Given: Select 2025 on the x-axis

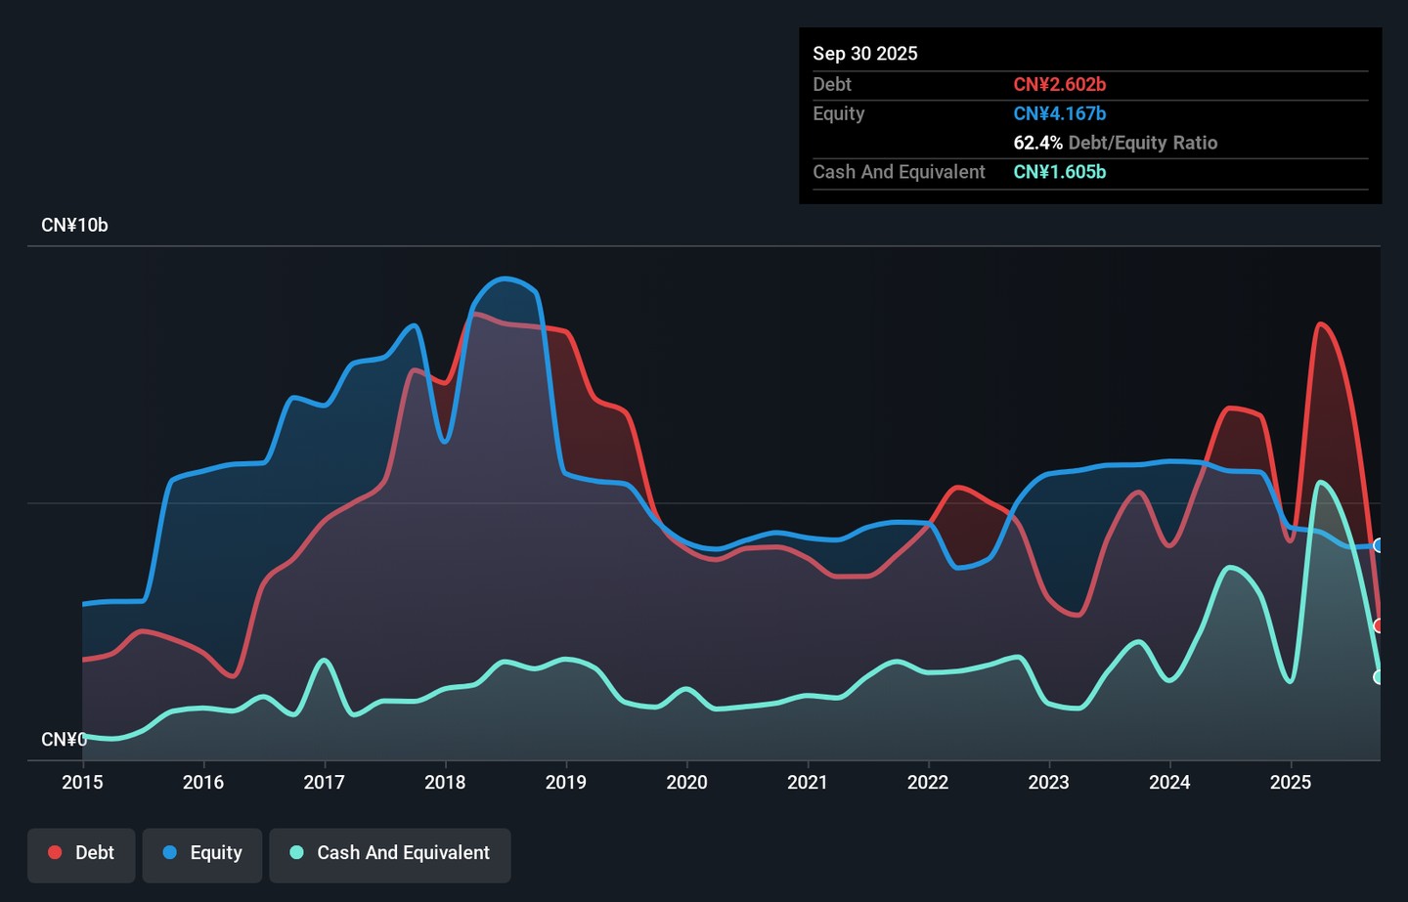Looking at the screenshot, I should (1290, 783).
